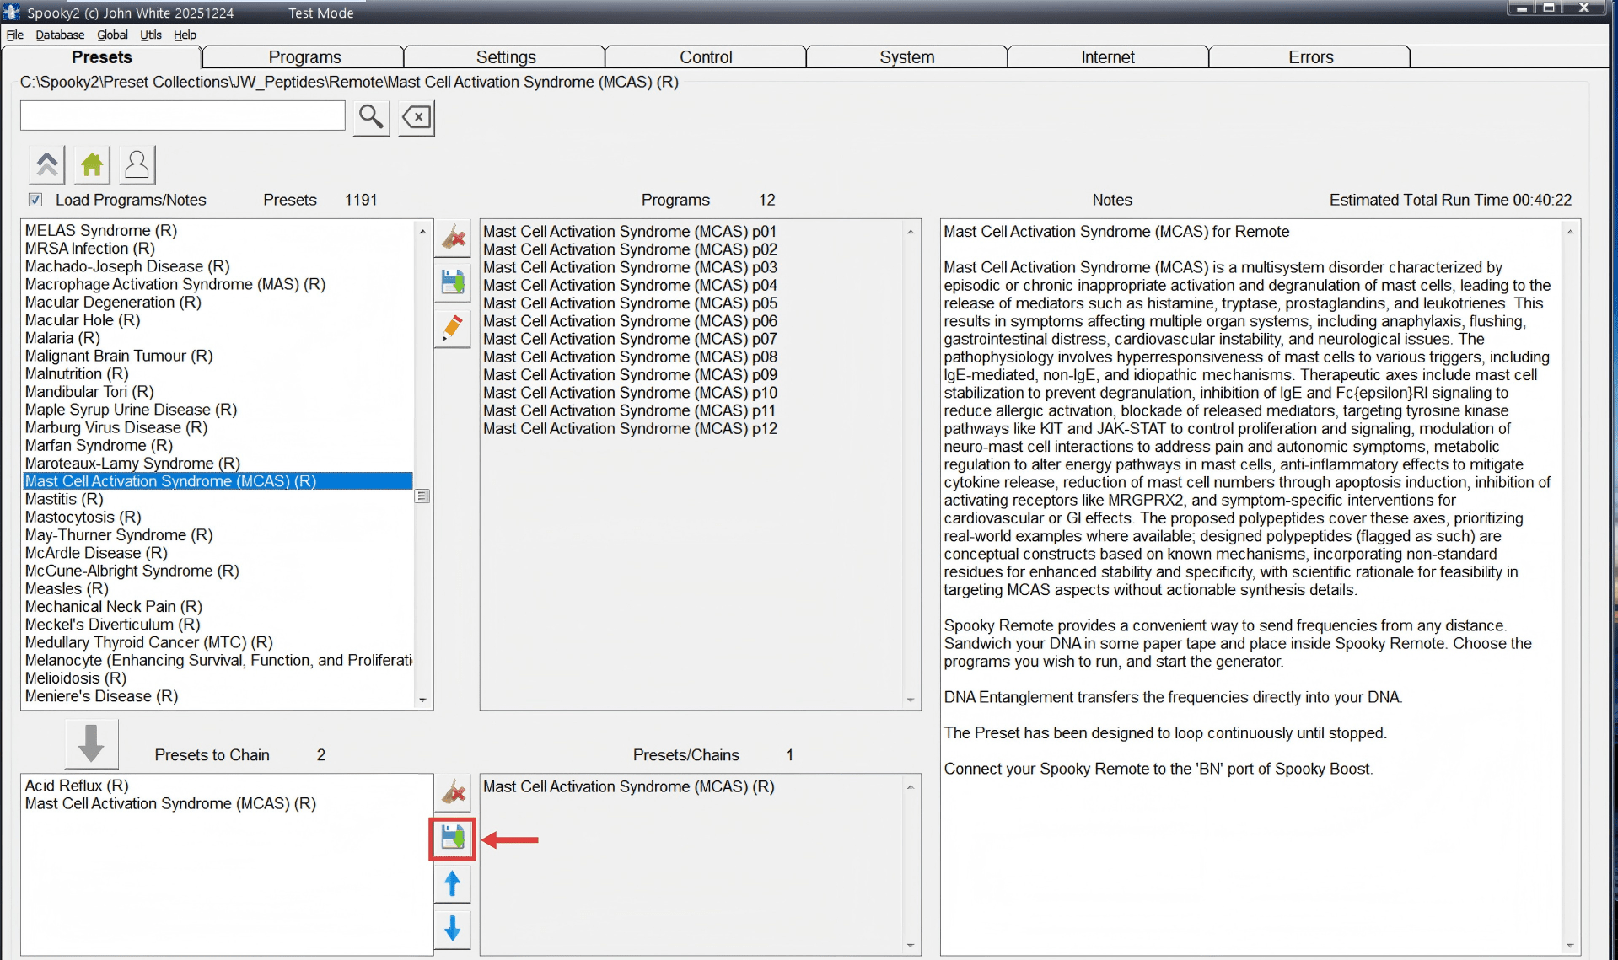1618x960 pixels.
Task: Click the highlighted save chain disk icon
Action: coord(453,838)
